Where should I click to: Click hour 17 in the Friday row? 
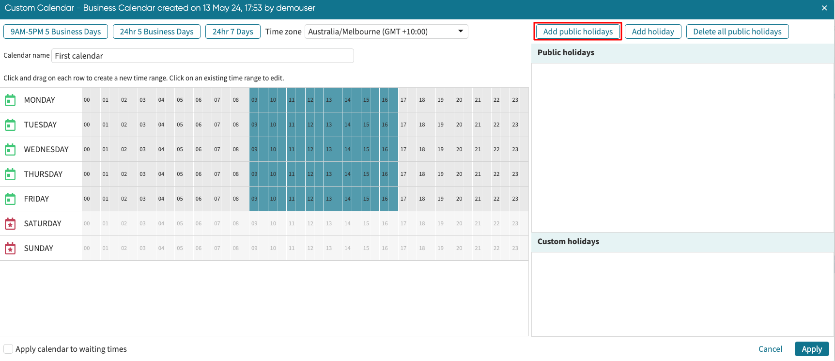tap(403, 199)
